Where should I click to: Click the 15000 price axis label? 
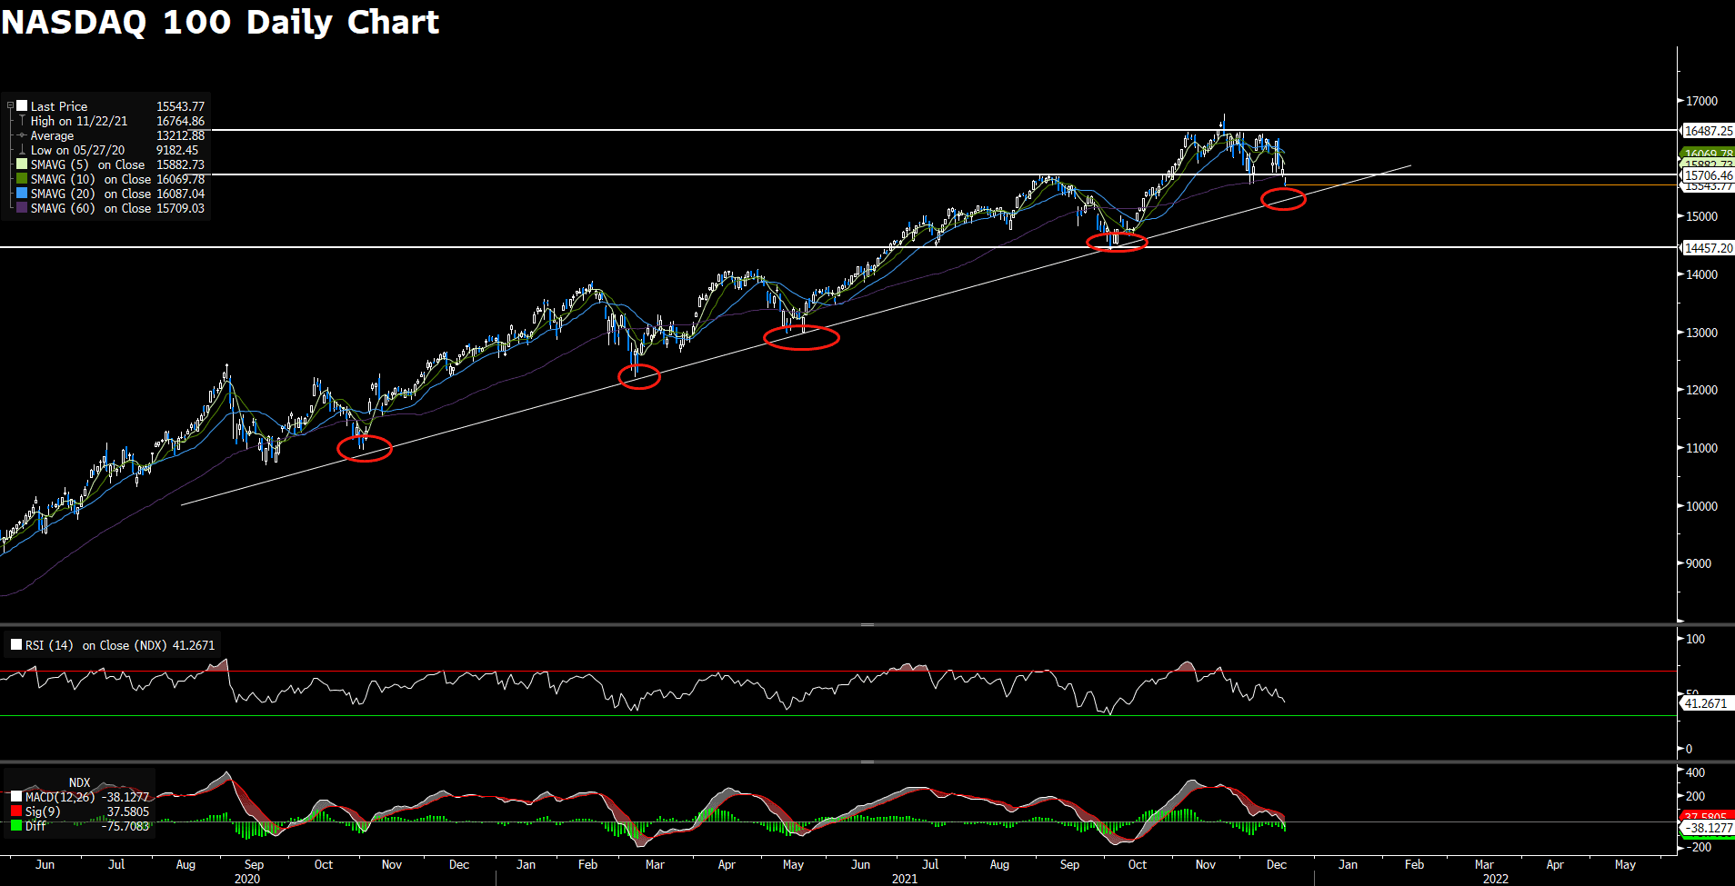pos(1701,216)
